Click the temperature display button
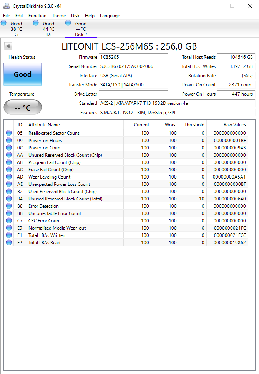 (23, 108)
